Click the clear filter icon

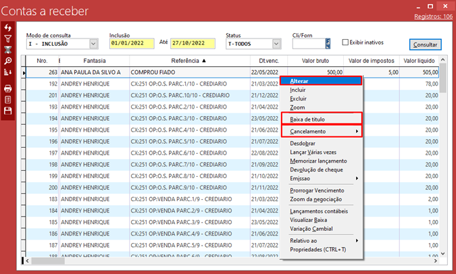tap(8, 49)
